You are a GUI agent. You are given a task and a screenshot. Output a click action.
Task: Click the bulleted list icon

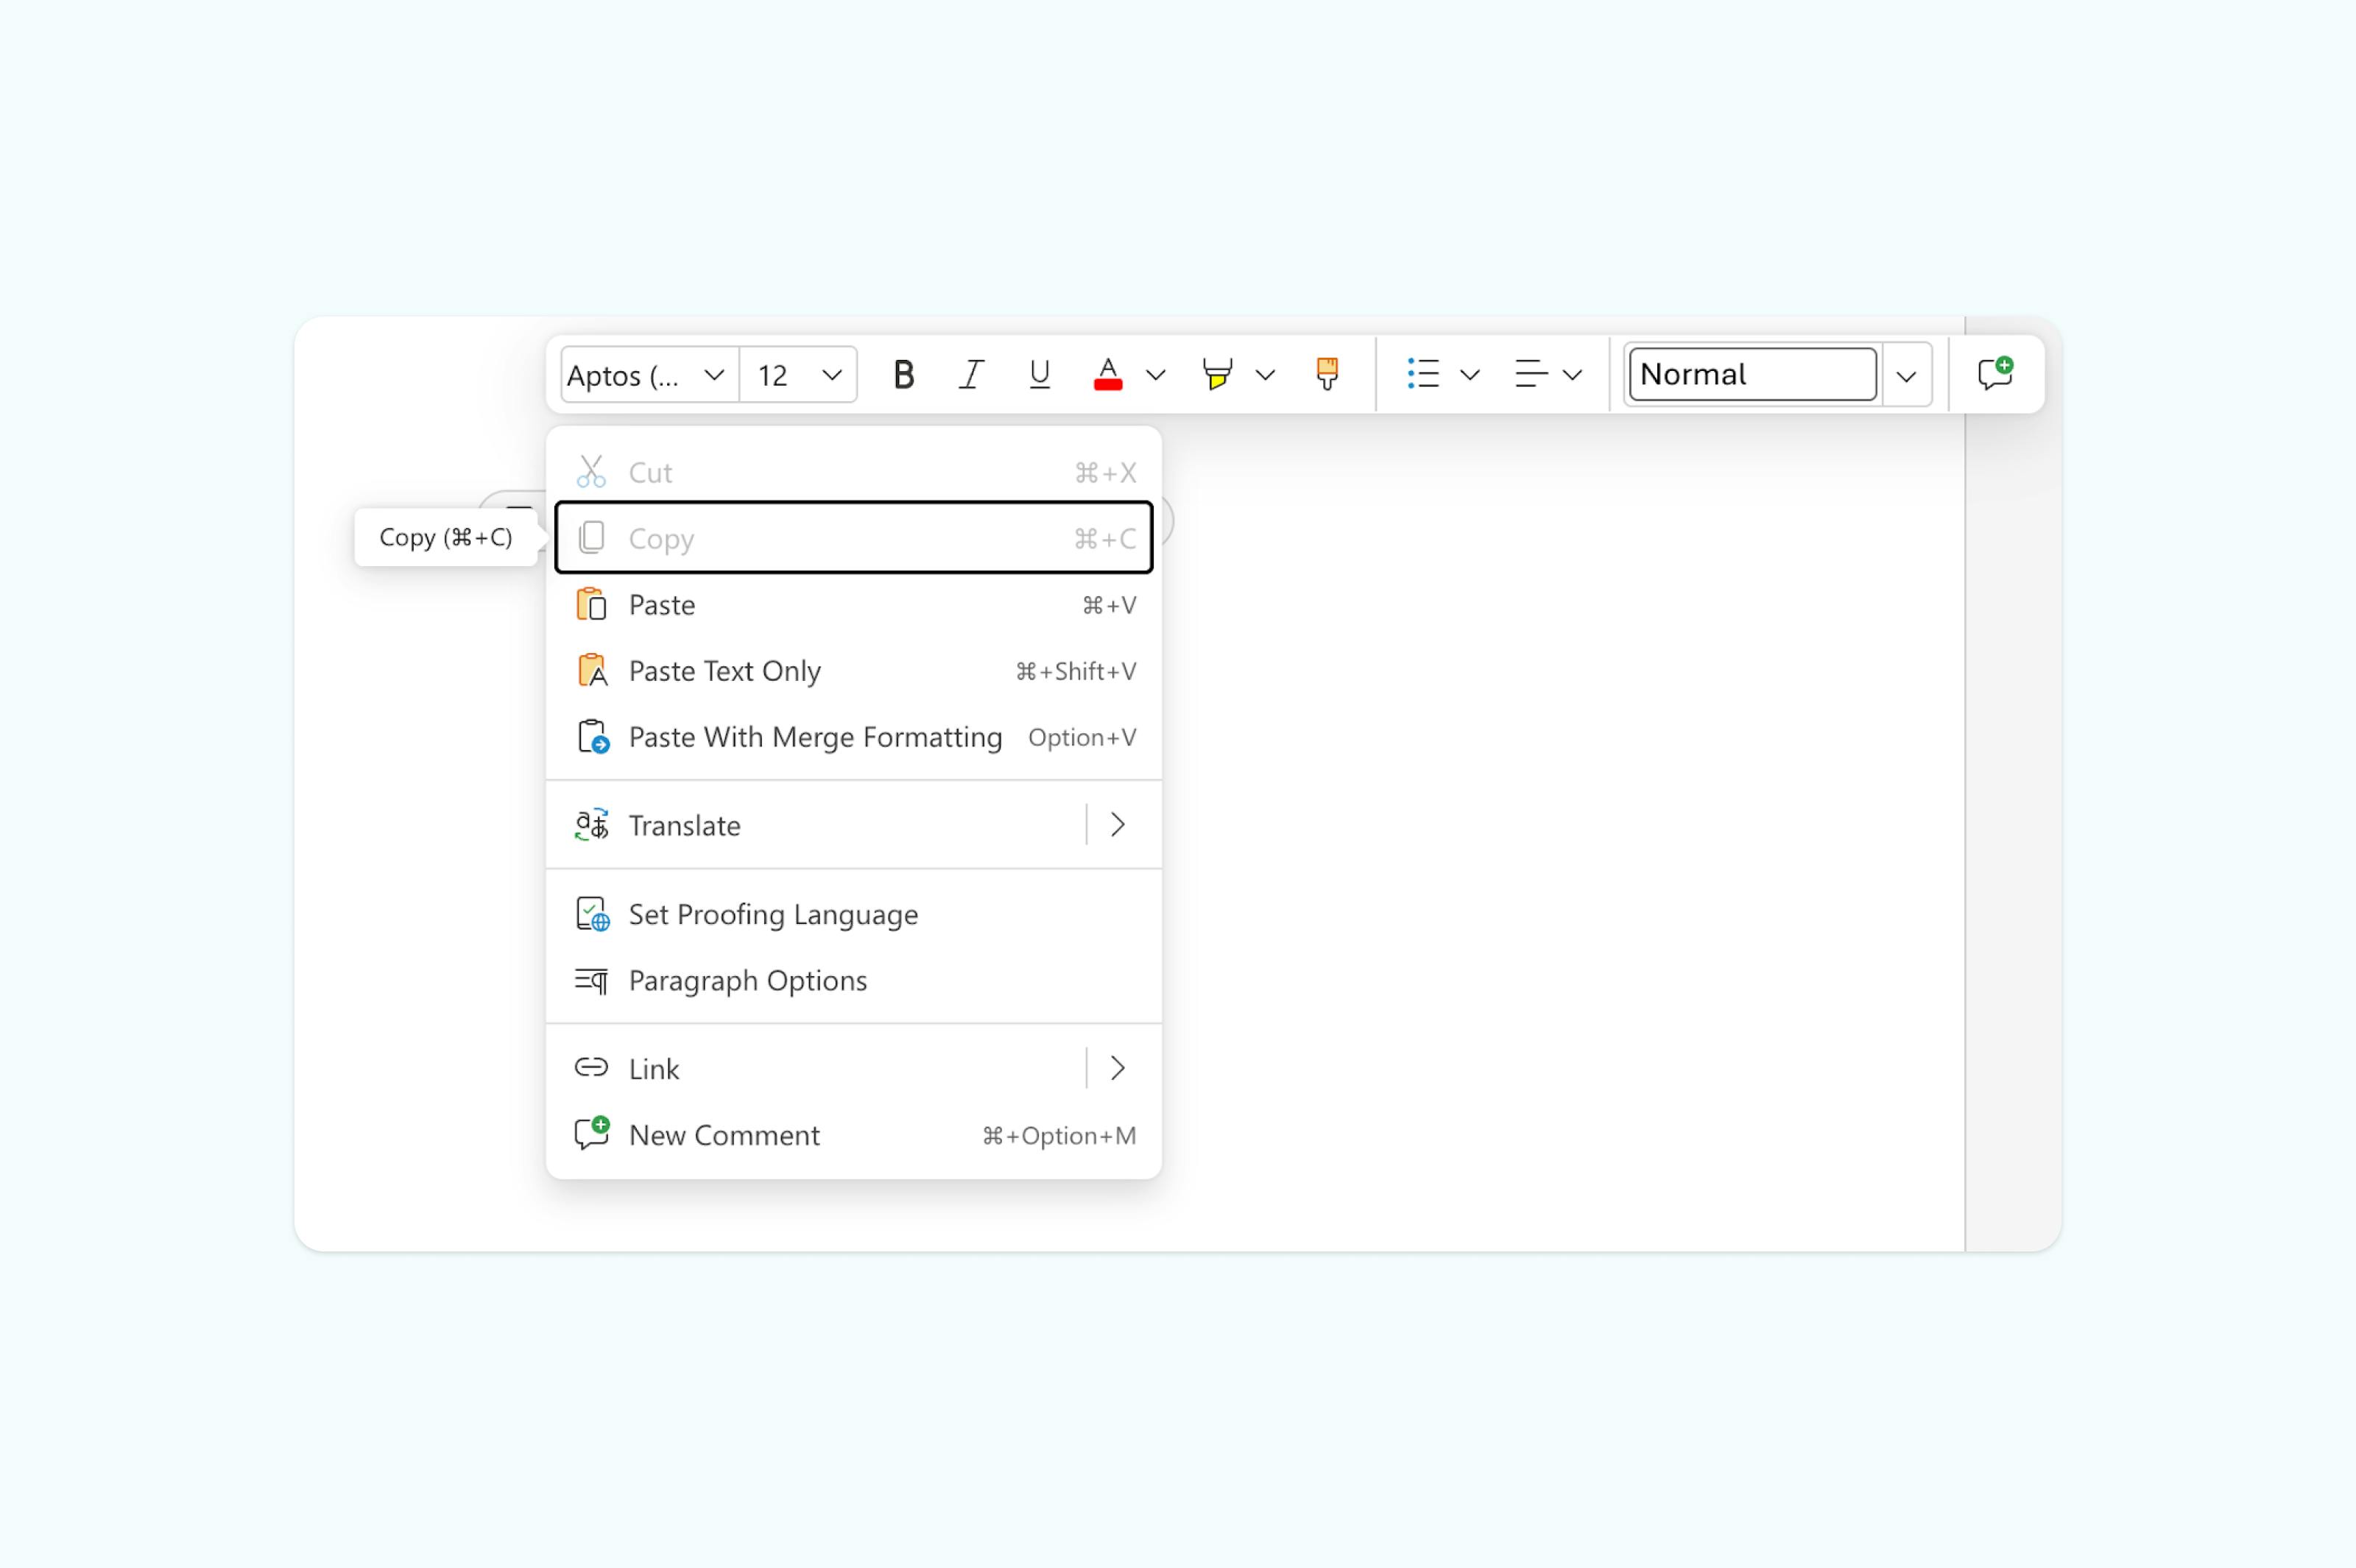click(x=1424, y=374)
